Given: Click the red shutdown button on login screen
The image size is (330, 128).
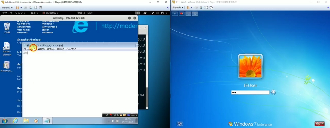Looking at the screenshot, I should coord(318,124).
